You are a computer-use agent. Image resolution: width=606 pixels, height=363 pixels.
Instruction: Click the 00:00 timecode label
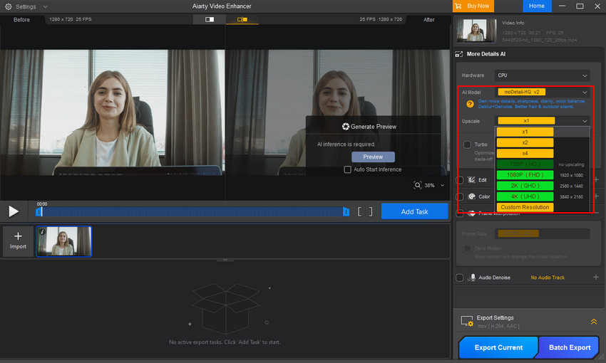tap(42, 204)
